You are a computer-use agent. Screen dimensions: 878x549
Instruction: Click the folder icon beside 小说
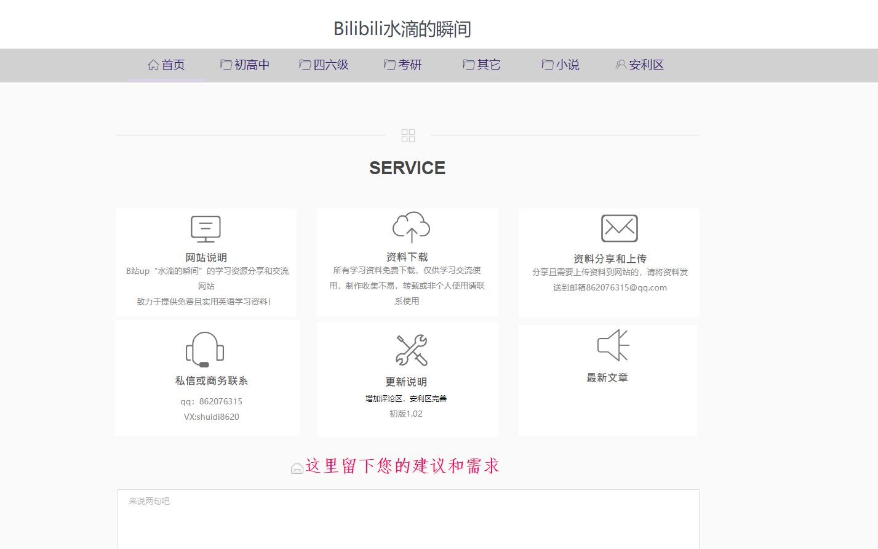547,65
